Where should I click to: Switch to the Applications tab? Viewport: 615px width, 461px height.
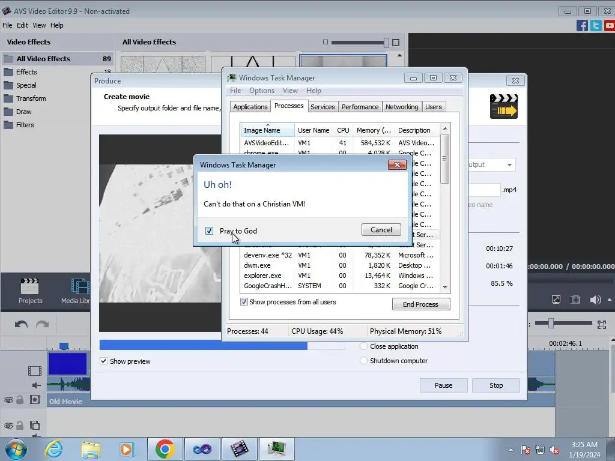(250, 107)
